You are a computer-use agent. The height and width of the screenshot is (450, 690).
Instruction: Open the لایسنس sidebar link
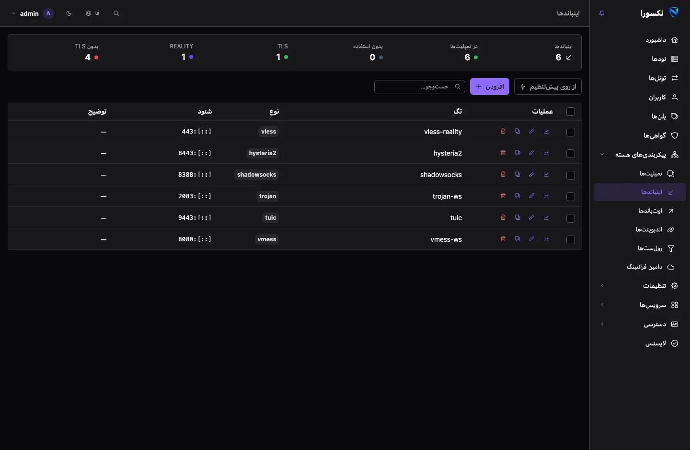640,343
